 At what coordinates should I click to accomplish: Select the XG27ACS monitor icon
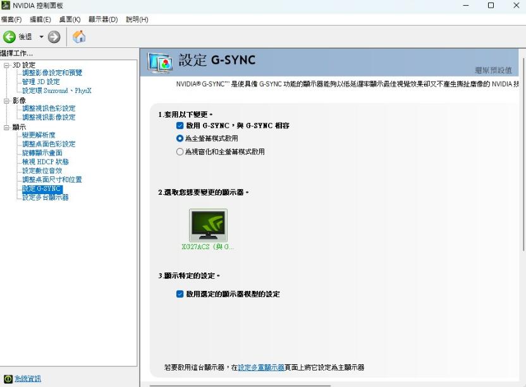208,226
